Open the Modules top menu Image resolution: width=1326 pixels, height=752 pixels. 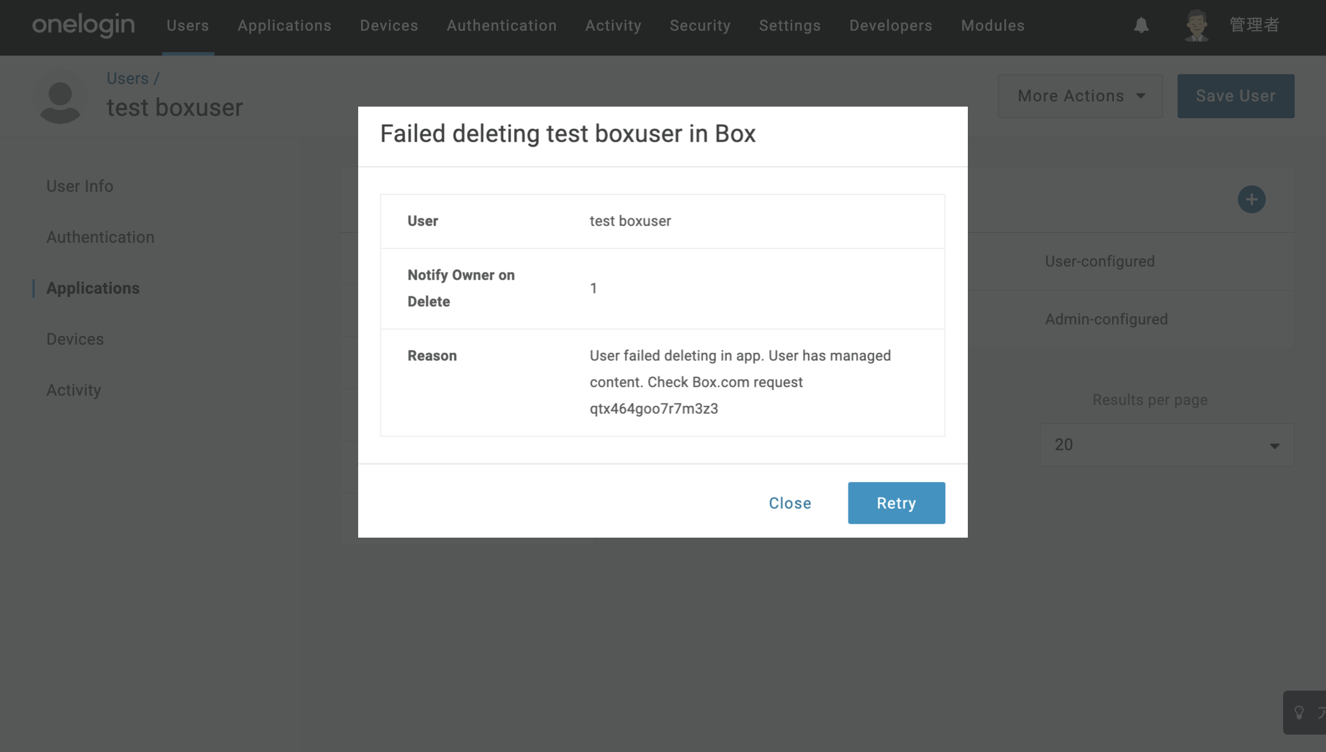[x=993, y=25]
